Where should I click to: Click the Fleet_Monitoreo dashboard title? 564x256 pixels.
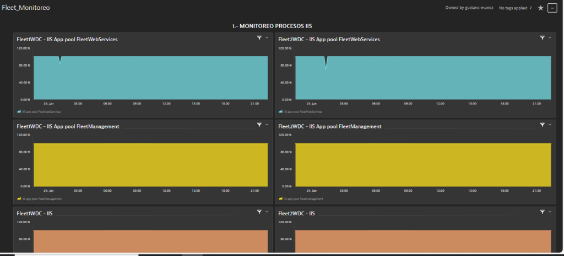(26, 8)
